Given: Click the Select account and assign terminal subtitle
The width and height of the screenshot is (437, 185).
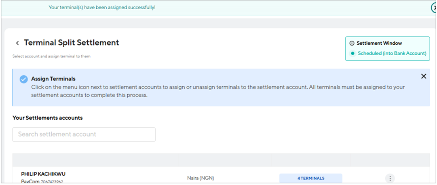Looking at the screenshot, I should click(52, 56).
